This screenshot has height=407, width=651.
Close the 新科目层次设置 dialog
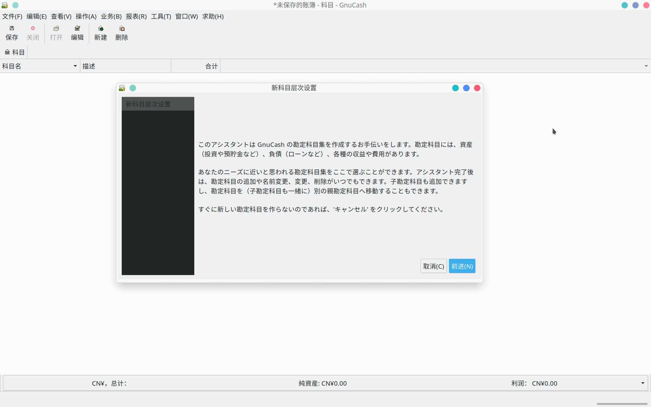click(x=477, y=88)
